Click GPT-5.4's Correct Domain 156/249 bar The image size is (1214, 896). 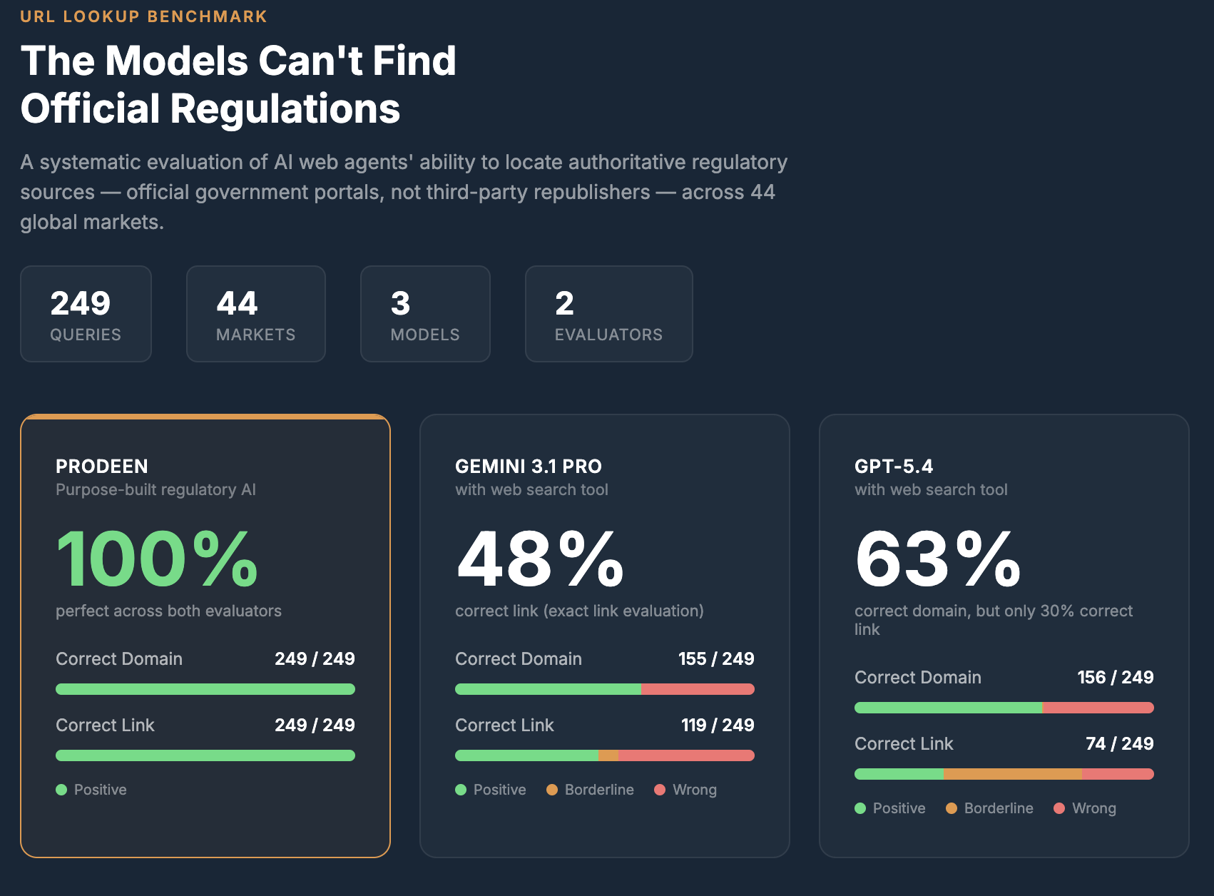(x=1004, y=708)
